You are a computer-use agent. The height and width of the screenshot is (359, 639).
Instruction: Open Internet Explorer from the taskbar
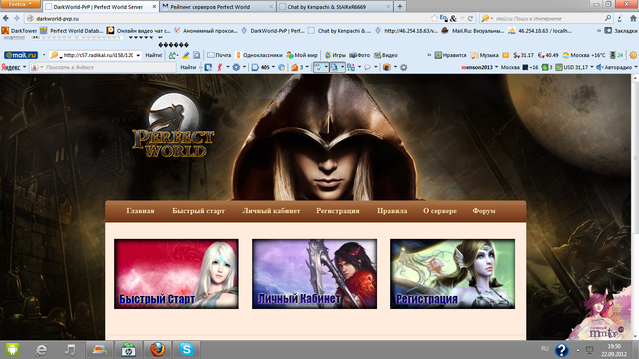pos(41,350)
